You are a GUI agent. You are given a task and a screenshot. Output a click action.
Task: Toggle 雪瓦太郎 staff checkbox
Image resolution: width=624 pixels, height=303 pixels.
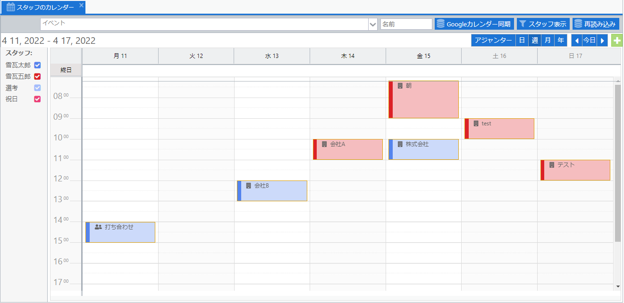38,66
